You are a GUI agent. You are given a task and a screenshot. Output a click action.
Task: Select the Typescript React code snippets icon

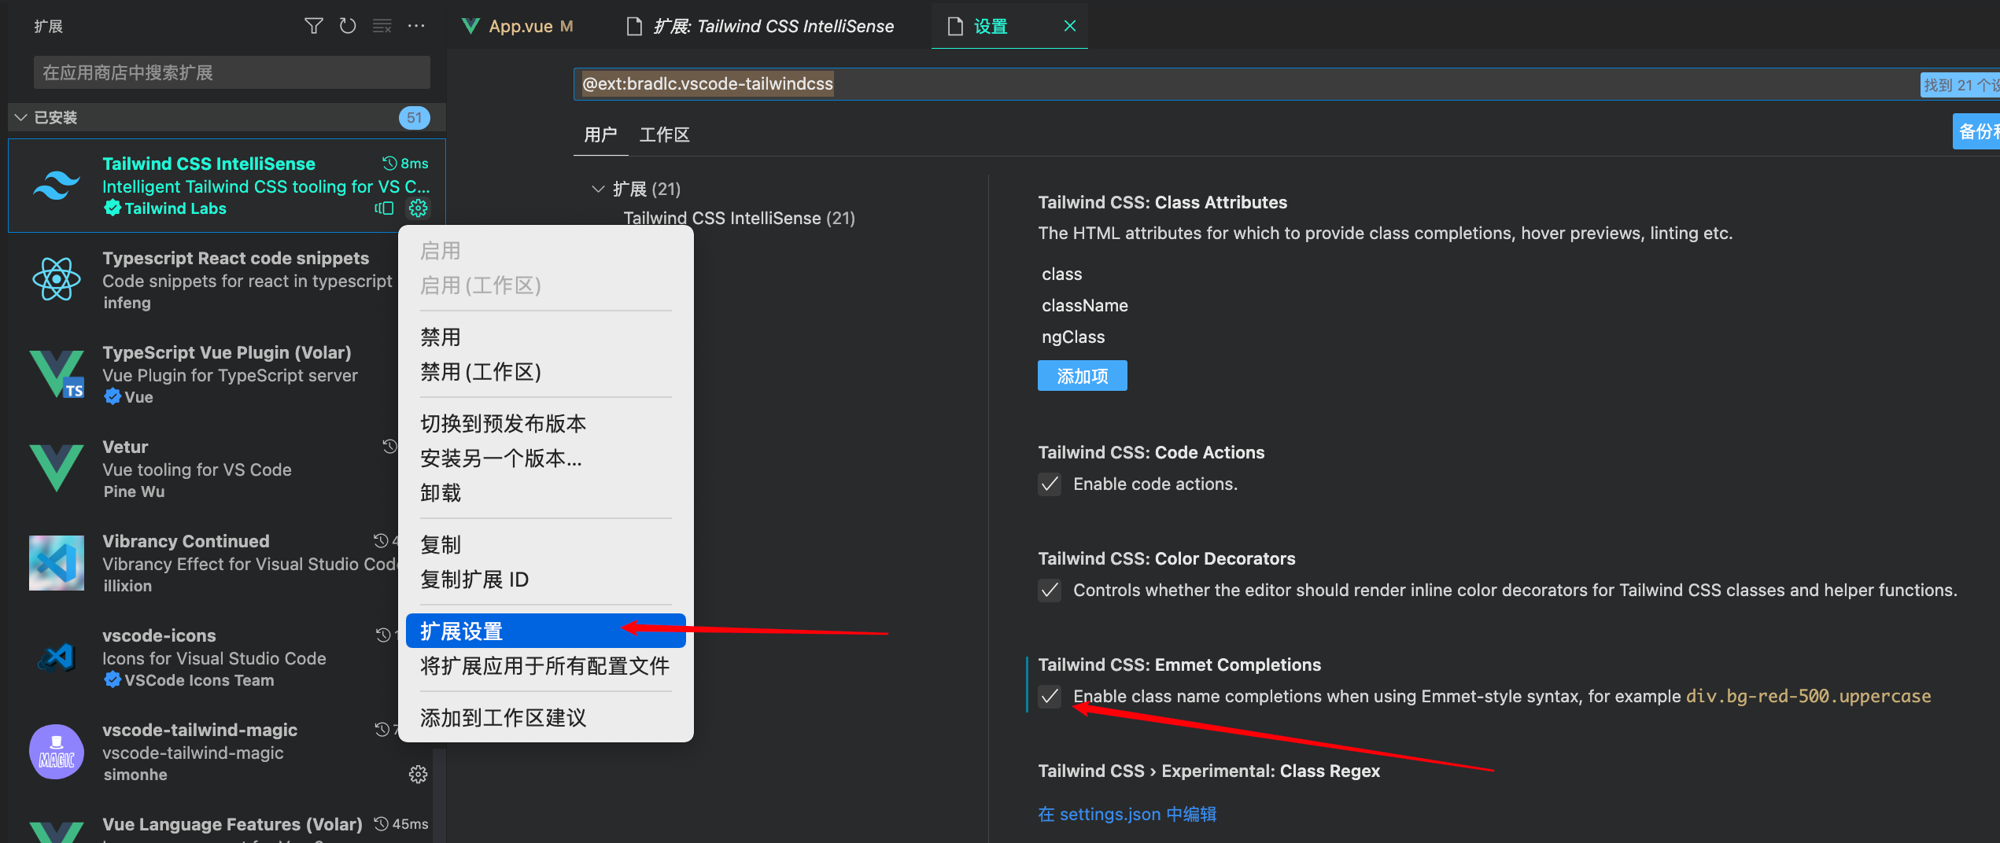(56, 279)
